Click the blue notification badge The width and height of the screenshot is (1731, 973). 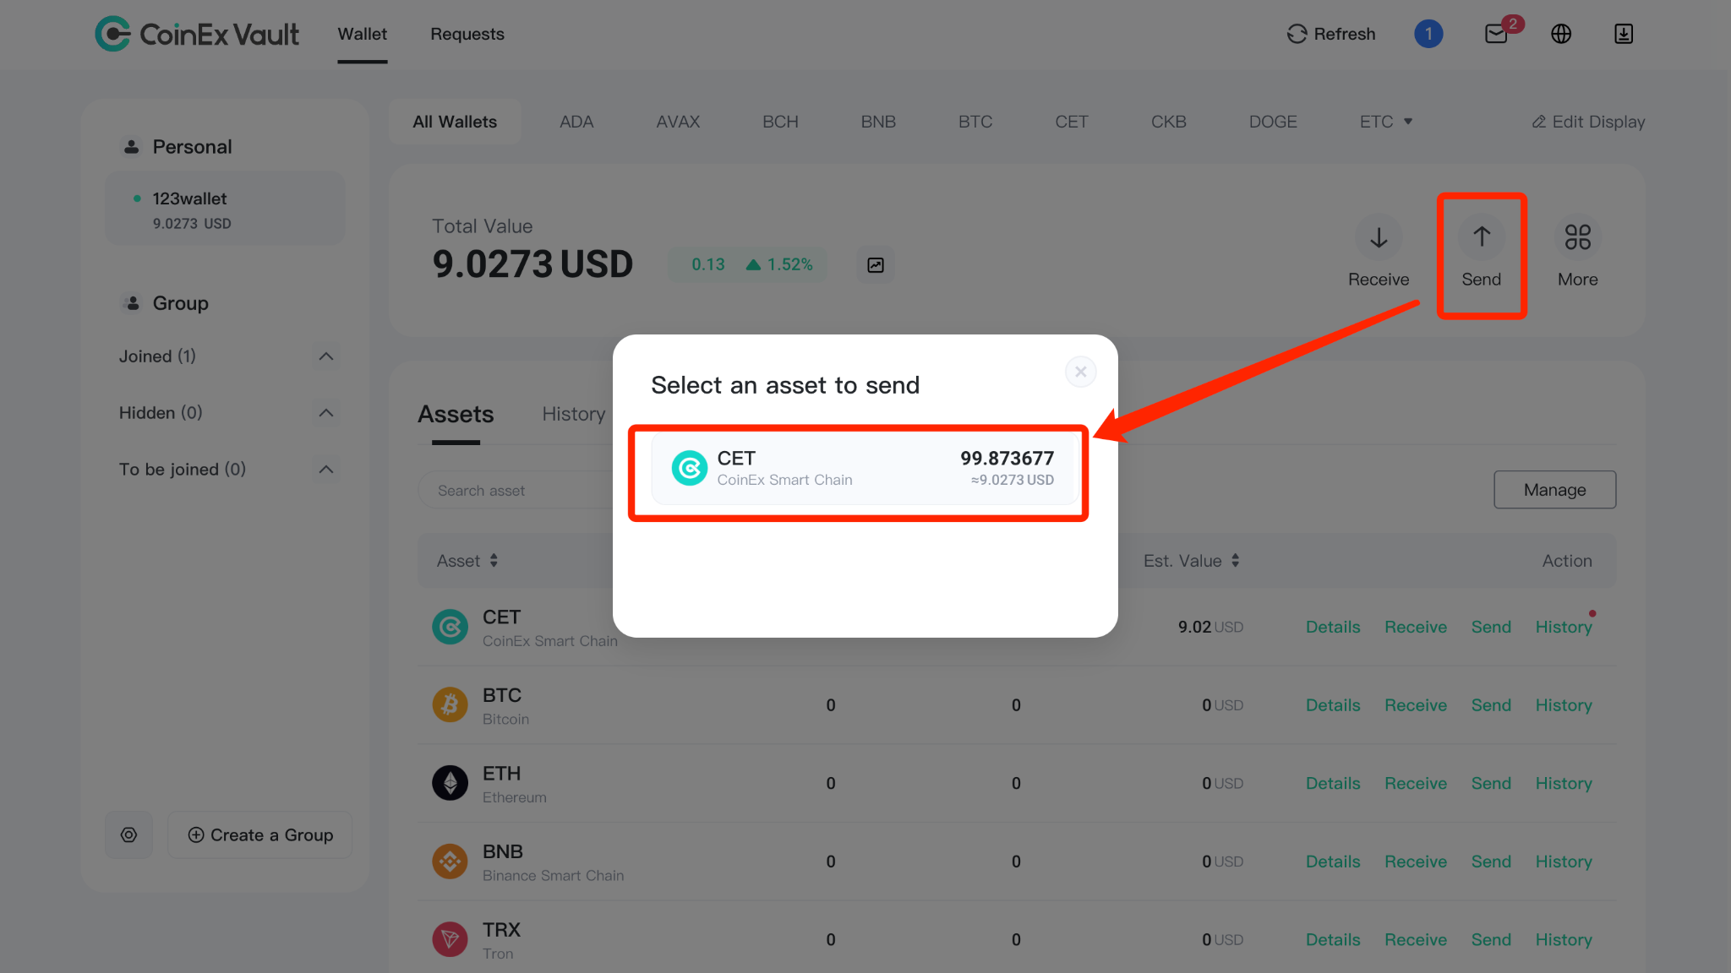(1428, 34)
